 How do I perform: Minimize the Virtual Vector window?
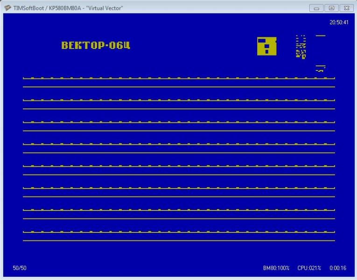[x=317, y=8]
